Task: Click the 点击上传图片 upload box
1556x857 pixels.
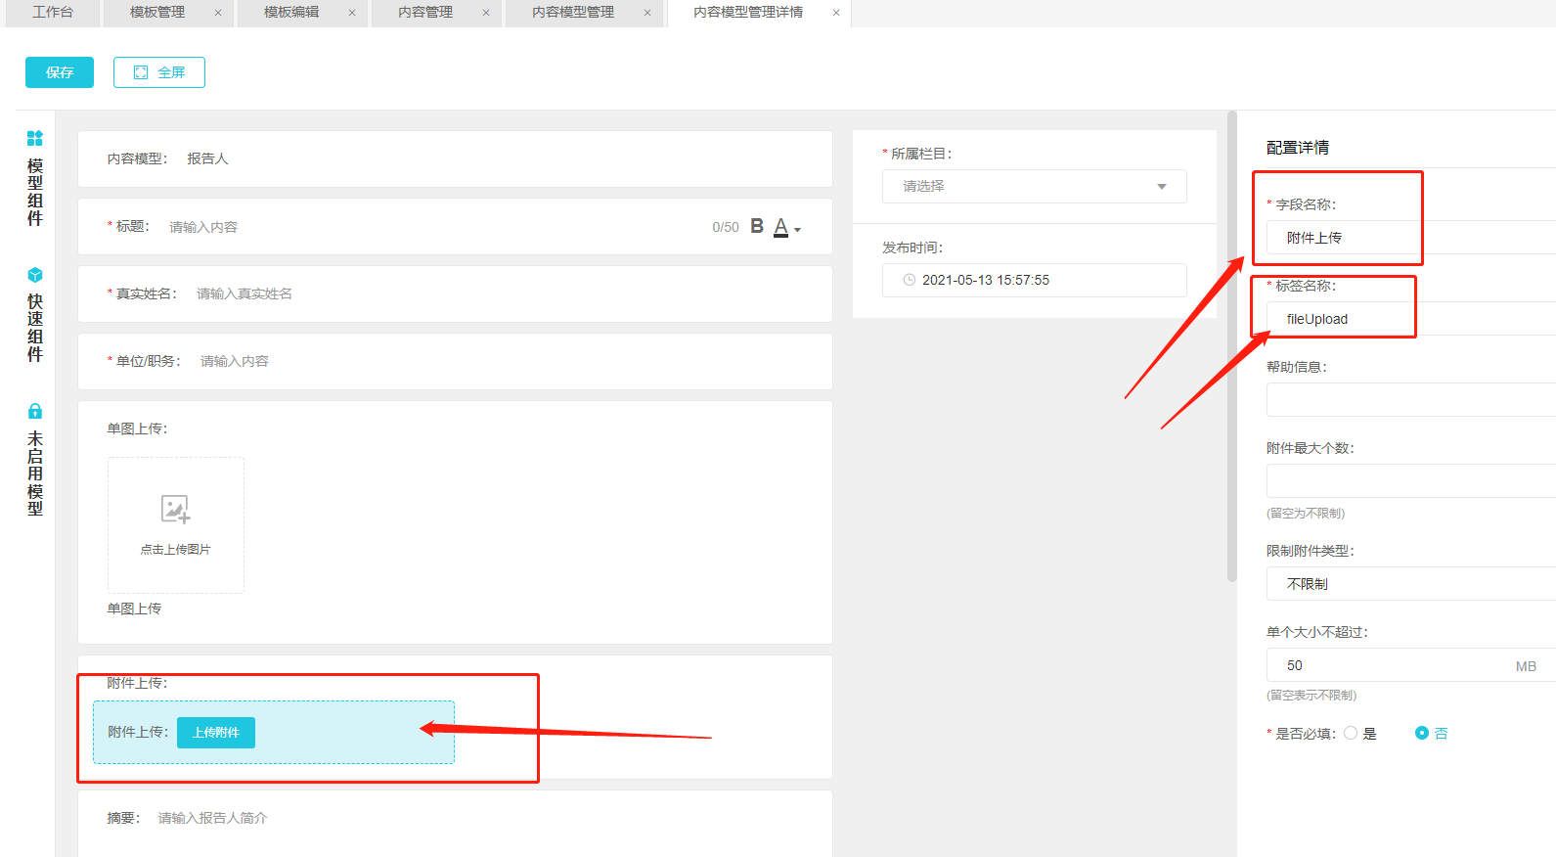Action: tap(176, 525)
